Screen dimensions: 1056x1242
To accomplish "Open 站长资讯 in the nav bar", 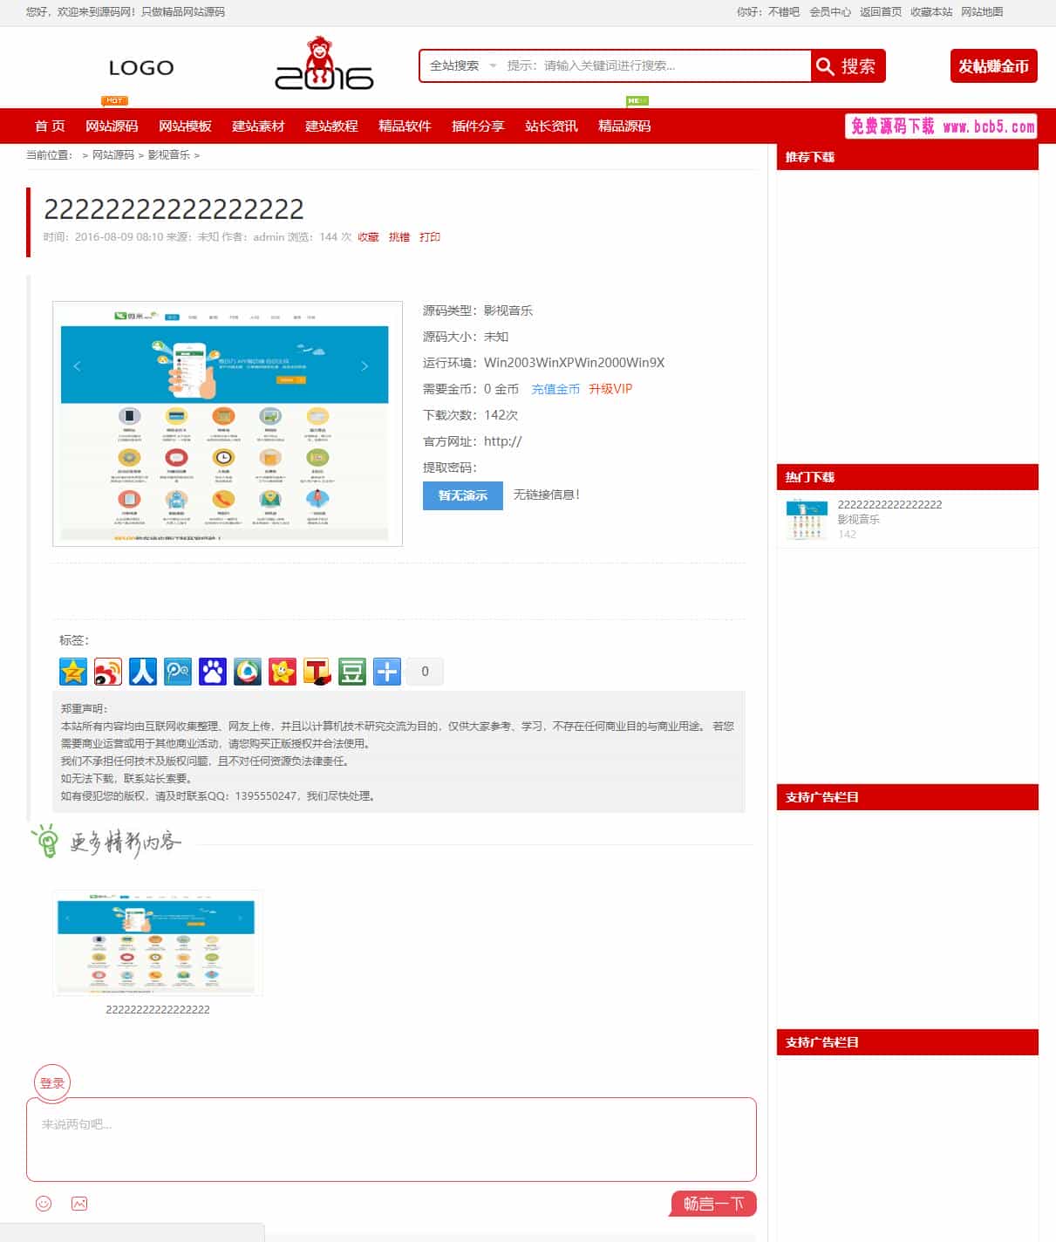I will (x=551, y=126).
